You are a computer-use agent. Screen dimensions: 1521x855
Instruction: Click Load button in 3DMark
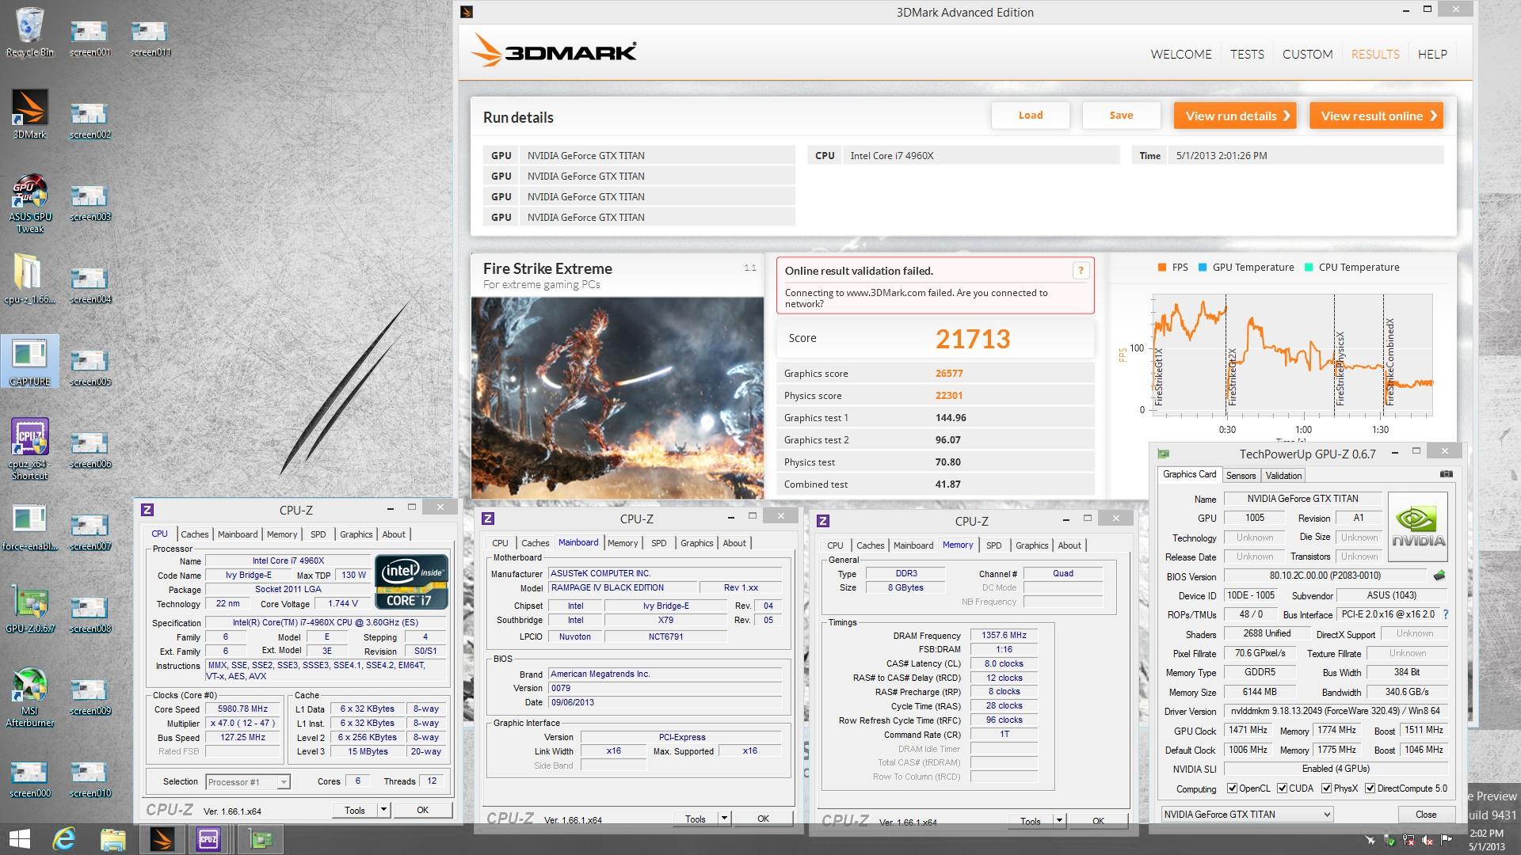pyautogui.click(x=1030, y=115)
